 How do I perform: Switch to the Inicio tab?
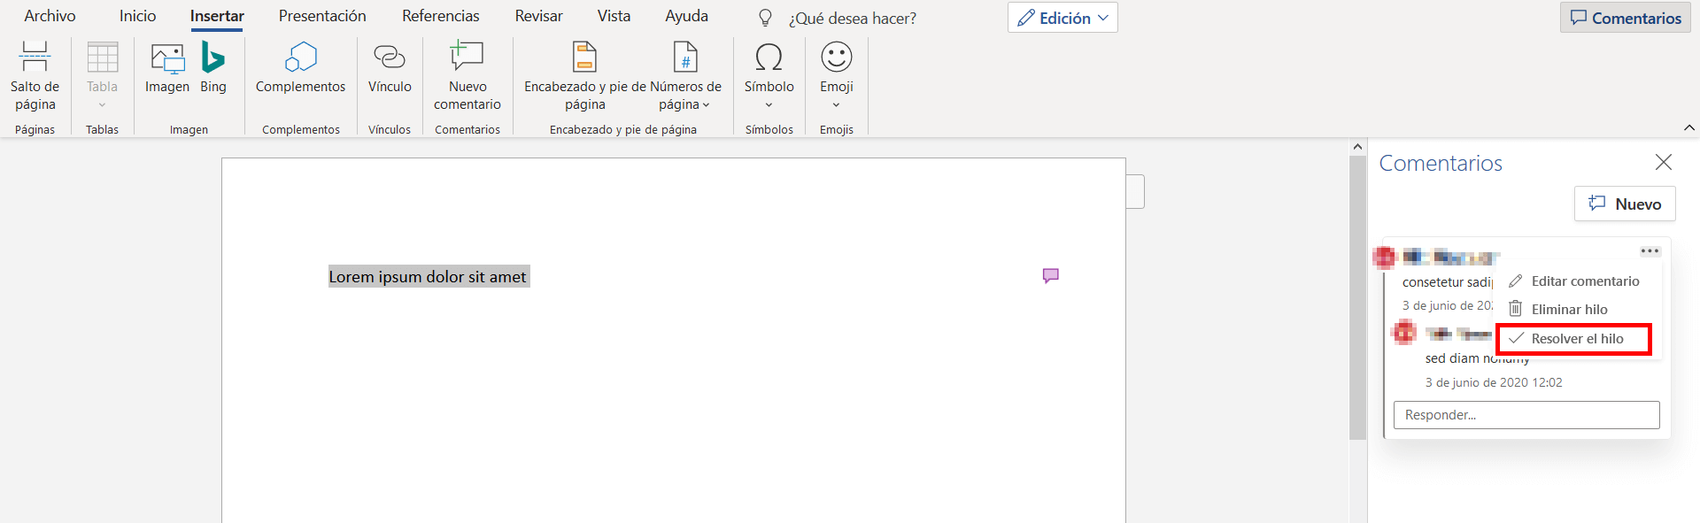137,16
